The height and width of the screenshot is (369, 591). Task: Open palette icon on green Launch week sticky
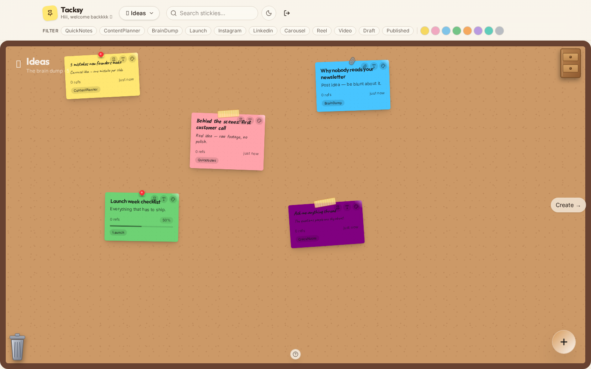click(173, 199)
